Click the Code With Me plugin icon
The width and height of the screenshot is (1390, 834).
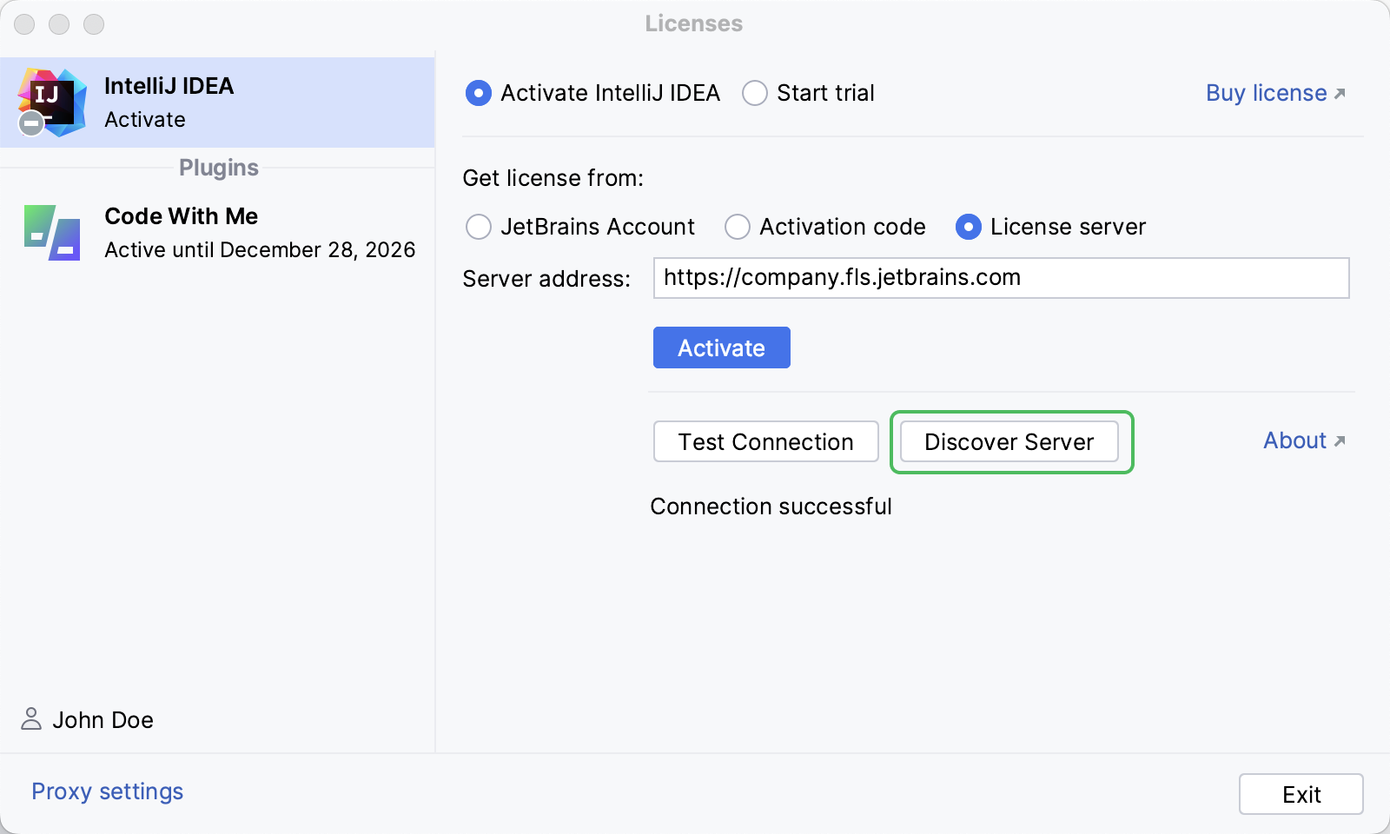point(54,232)
